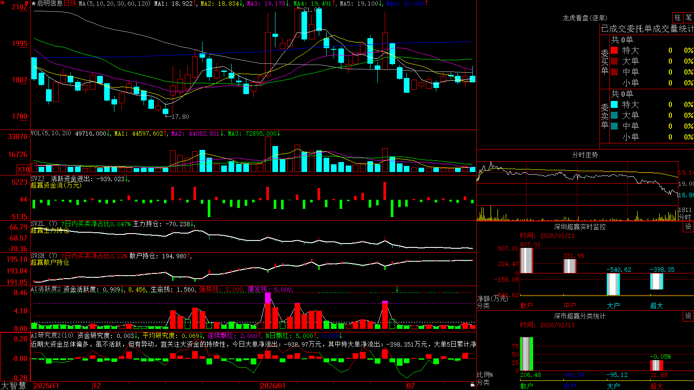
Task: Click the MA2: 18.834 value
Action: click(x=220, y=3)
